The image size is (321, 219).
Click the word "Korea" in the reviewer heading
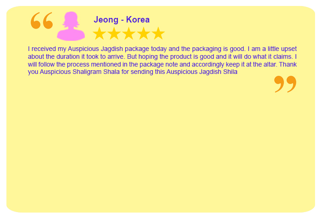(x=138, y=20)
